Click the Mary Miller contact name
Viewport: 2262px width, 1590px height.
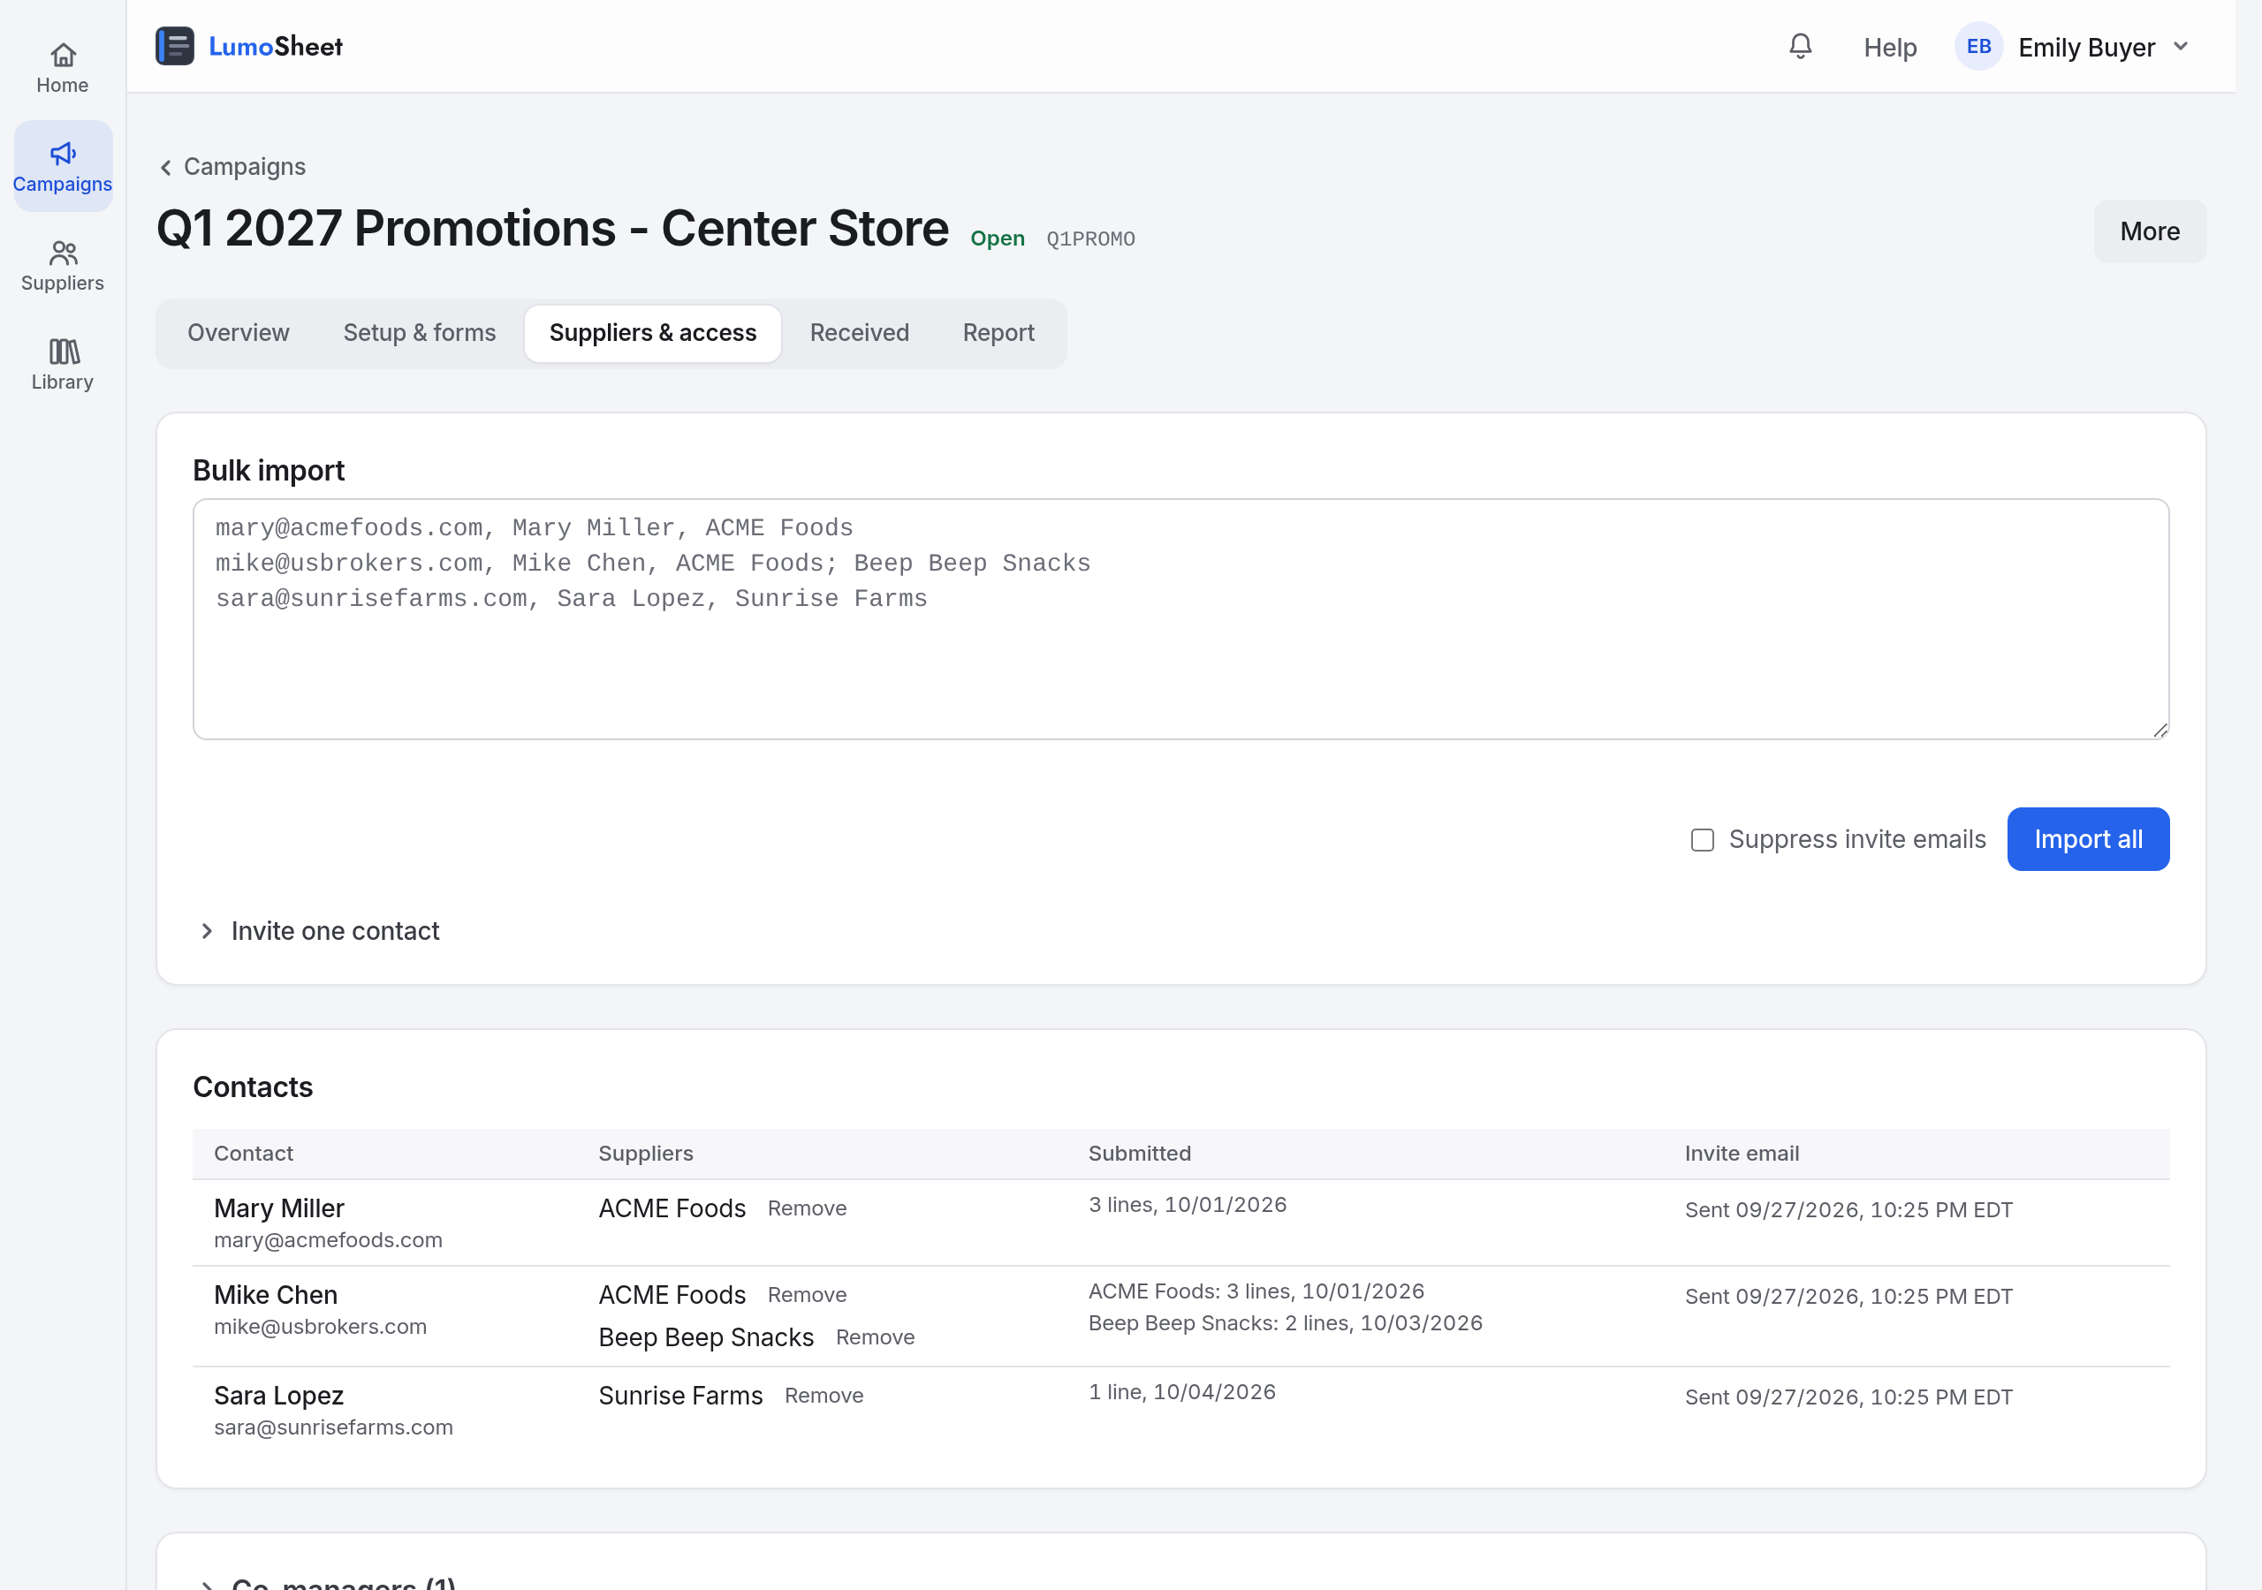(x=279, y=1208)
